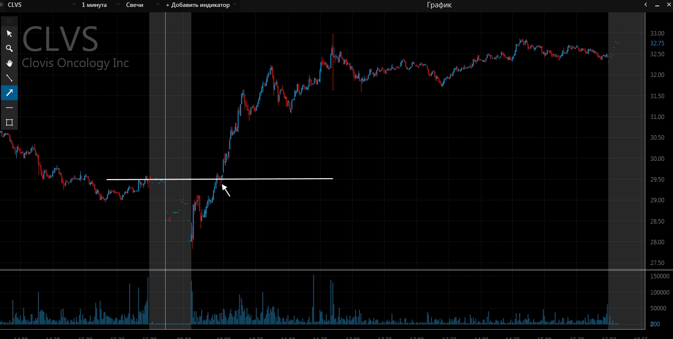Select the rectangle drawing tool
Image resolution: width=673 pixels, height=339 pixels.
point(9,122)
